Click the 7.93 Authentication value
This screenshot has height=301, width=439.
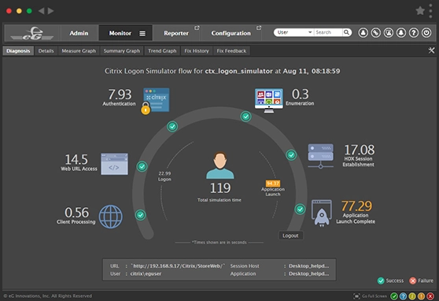[120, 95]
